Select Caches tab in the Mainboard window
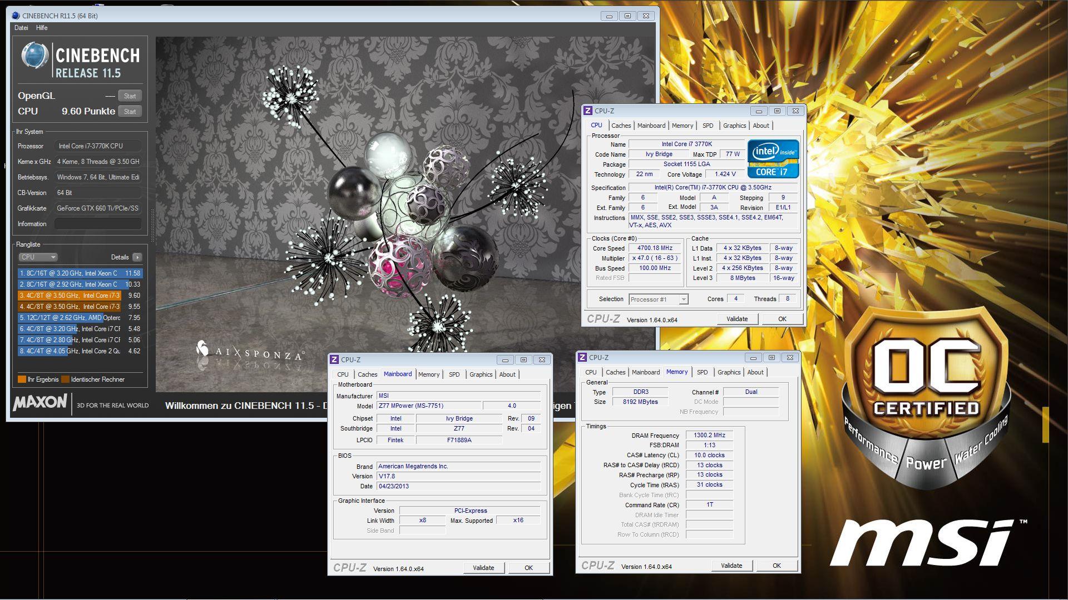 [x=367, y=374]
